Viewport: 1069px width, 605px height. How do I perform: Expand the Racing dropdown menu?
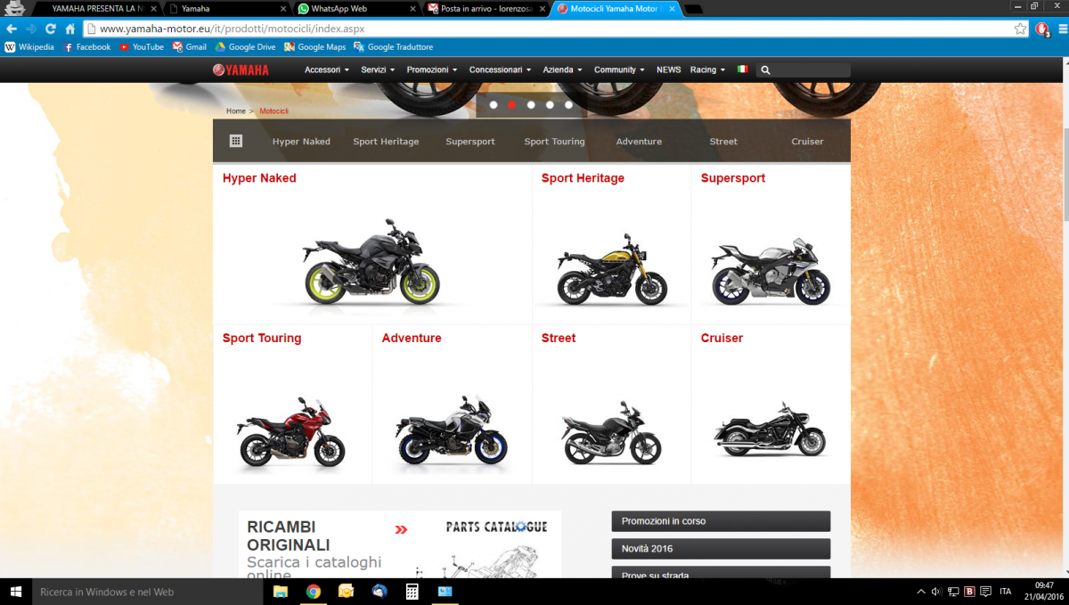[x=707, y=69]
